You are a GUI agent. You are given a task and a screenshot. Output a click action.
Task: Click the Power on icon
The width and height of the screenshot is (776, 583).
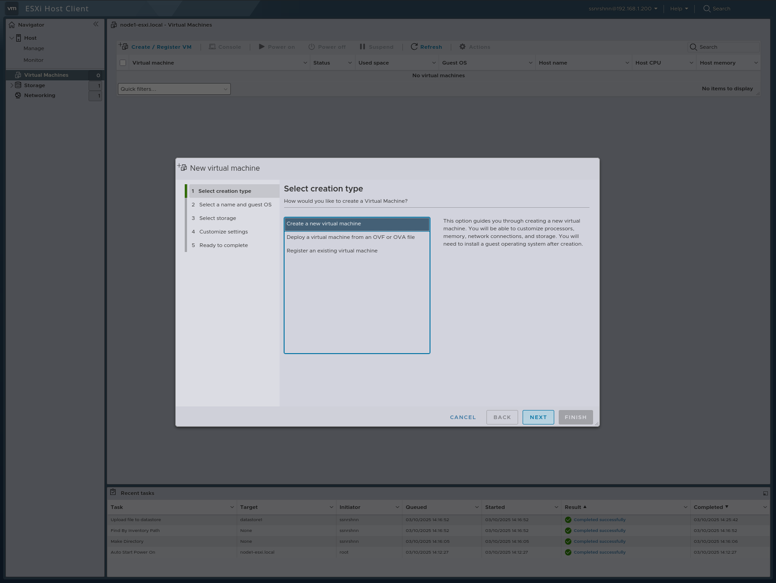[x=262, y=47]
